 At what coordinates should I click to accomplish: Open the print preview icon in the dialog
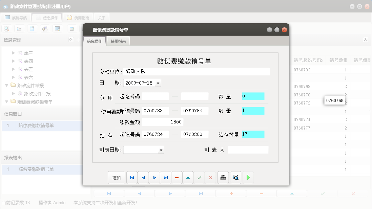[x=235, y=177]
